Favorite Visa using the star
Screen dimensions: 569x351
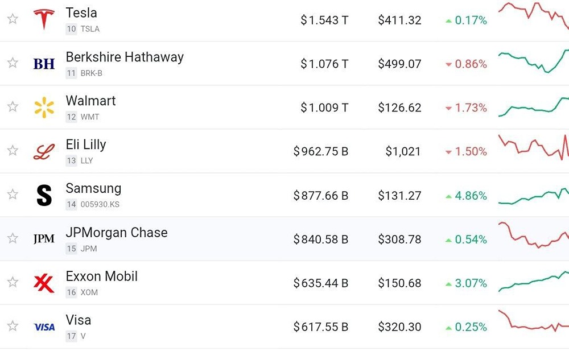(13, 327)
